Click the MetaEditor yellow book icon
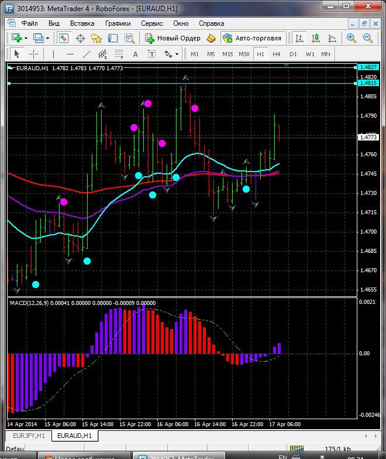The width and height of the screenshot is (386, 459). [x=211, y=38]
